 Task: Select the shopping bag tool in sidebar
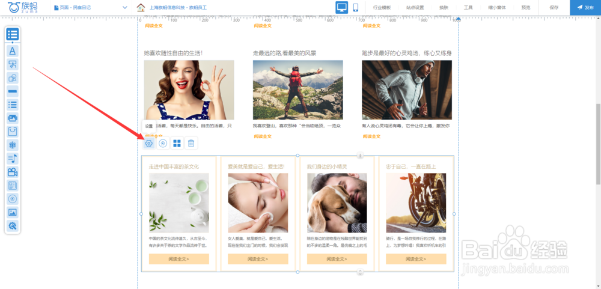click(x=12, y=132)
